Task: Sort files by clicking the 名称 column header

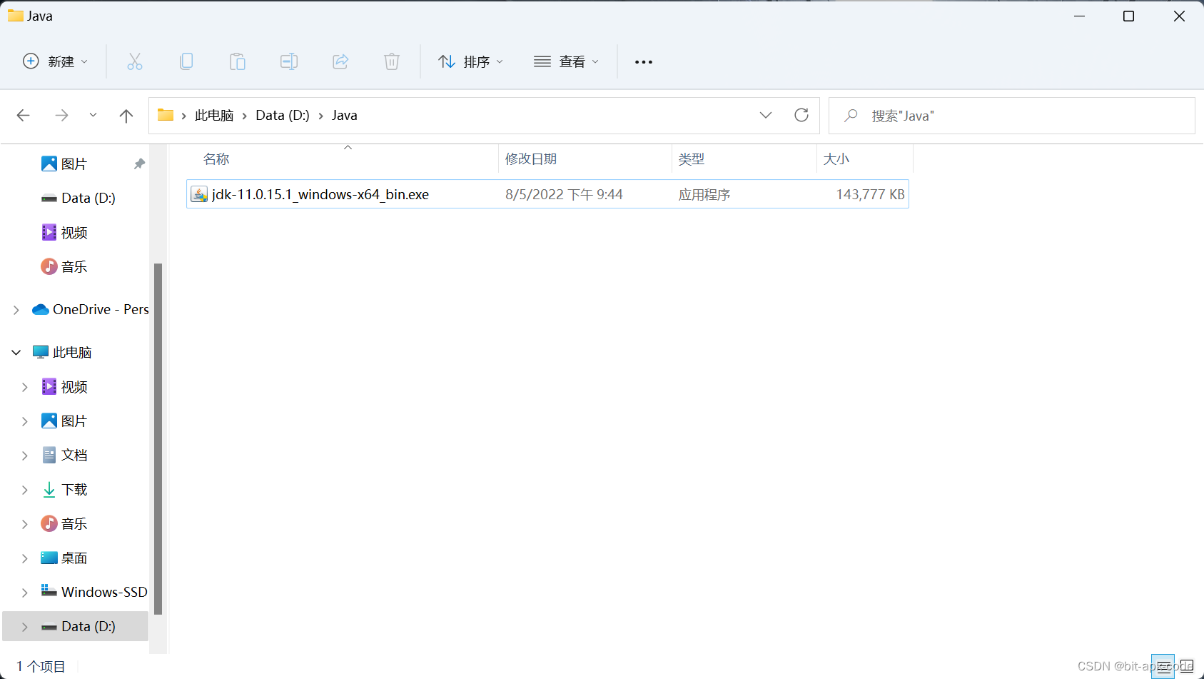Action: 216,159
